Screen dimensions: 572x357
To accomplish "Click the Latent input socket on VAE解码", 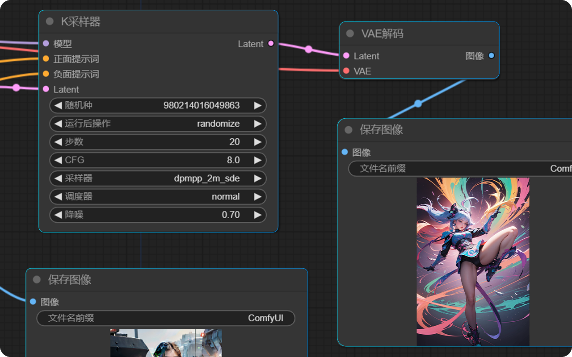I will click(346, 55).
